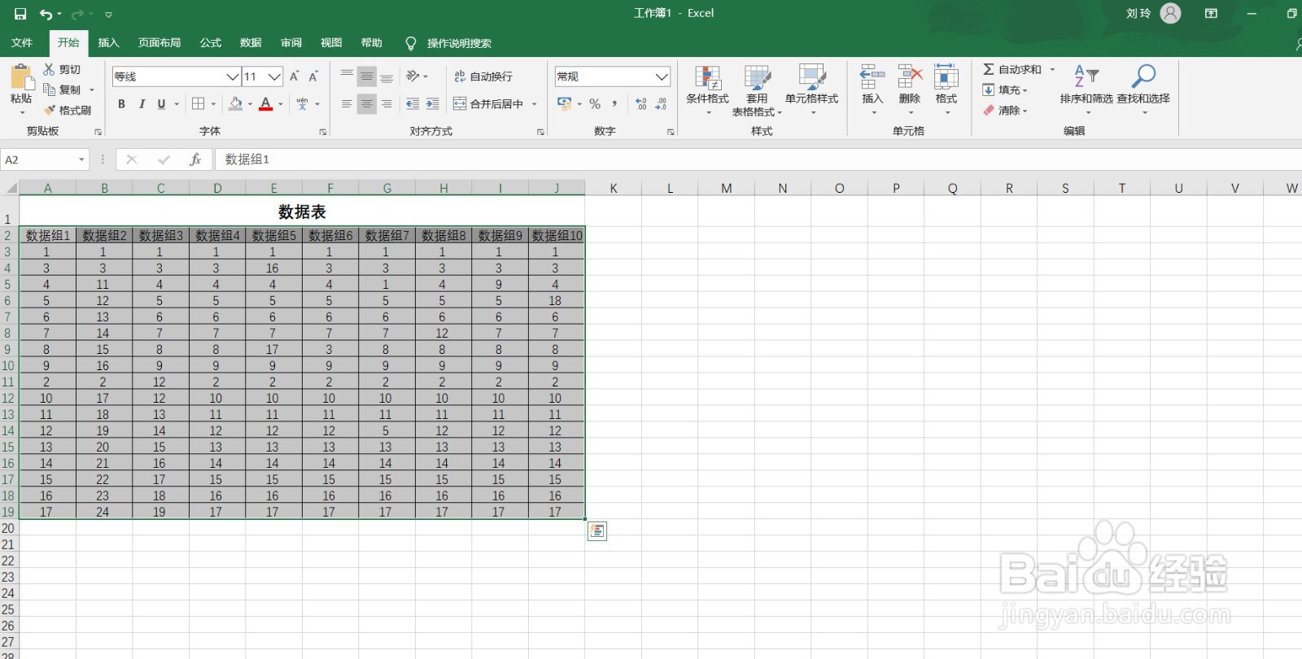This screenshot has height=659, width=1302.
Task: Open Cell Styles gallery
Action: (811, 89)
